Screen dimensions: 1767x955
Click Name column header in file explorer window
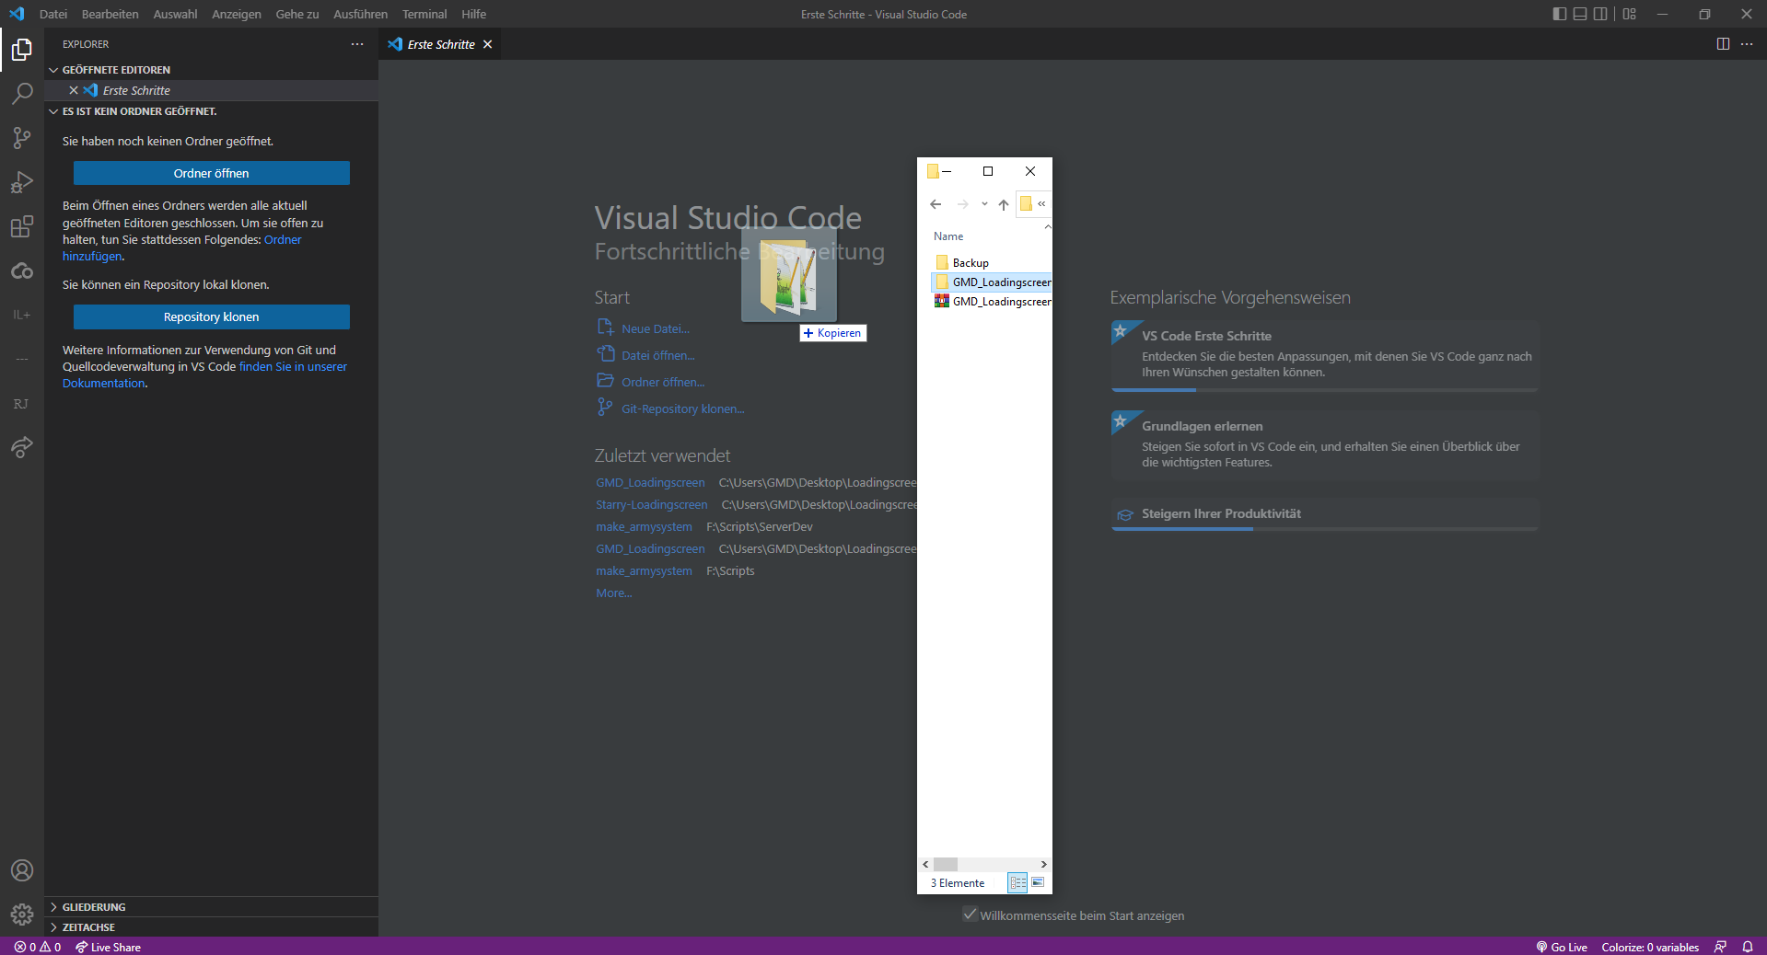(948, 236)
